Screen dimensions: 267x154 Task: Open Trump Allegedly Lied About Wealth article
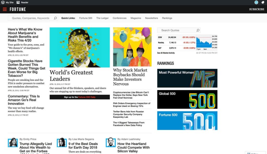[x=35, y=148]
